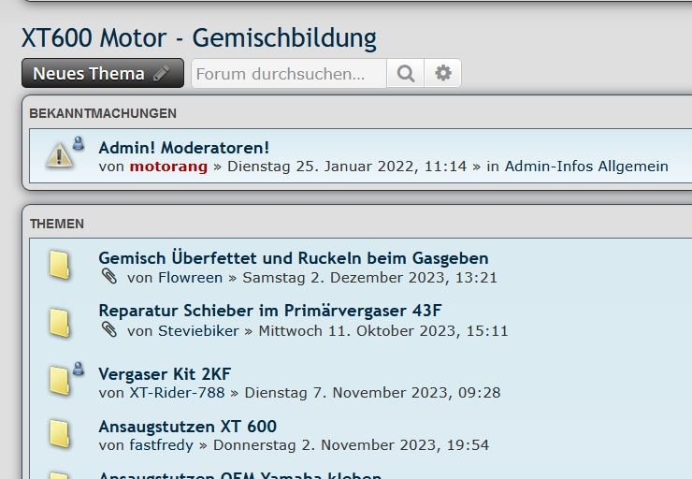Go to Admin-Infos Allgemein forum
Image resolution: width=692 pixels, height=479 pixels.
click(x=586, y=167)
